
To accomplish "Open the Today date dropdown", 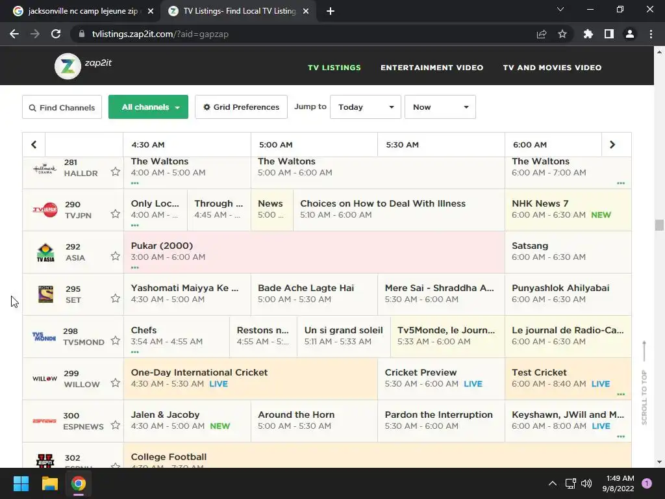I will point(366,107).
